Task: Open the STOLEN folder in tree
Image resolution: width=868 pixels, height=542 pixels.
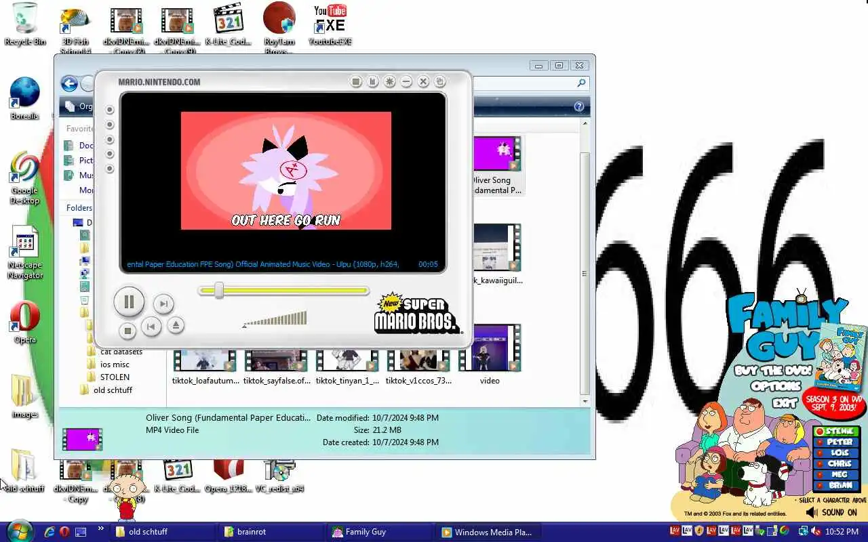Action: point(115,377)
